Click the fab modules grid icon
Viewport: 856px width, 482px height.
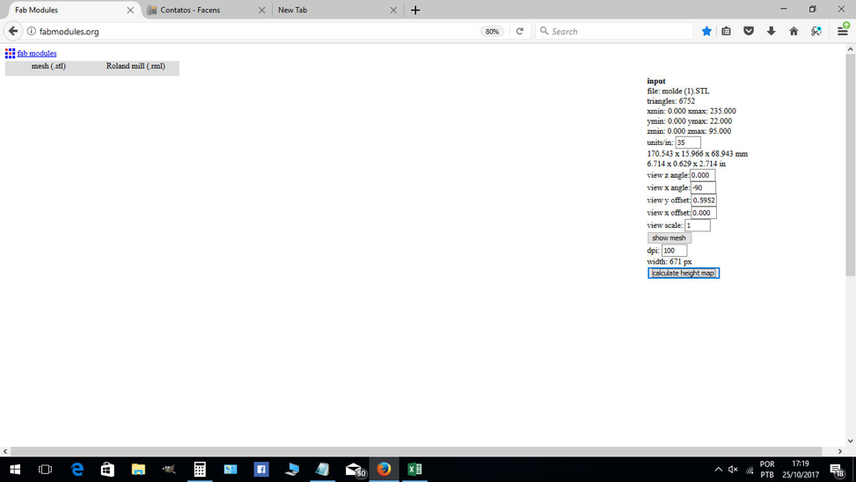pos(10,53)
